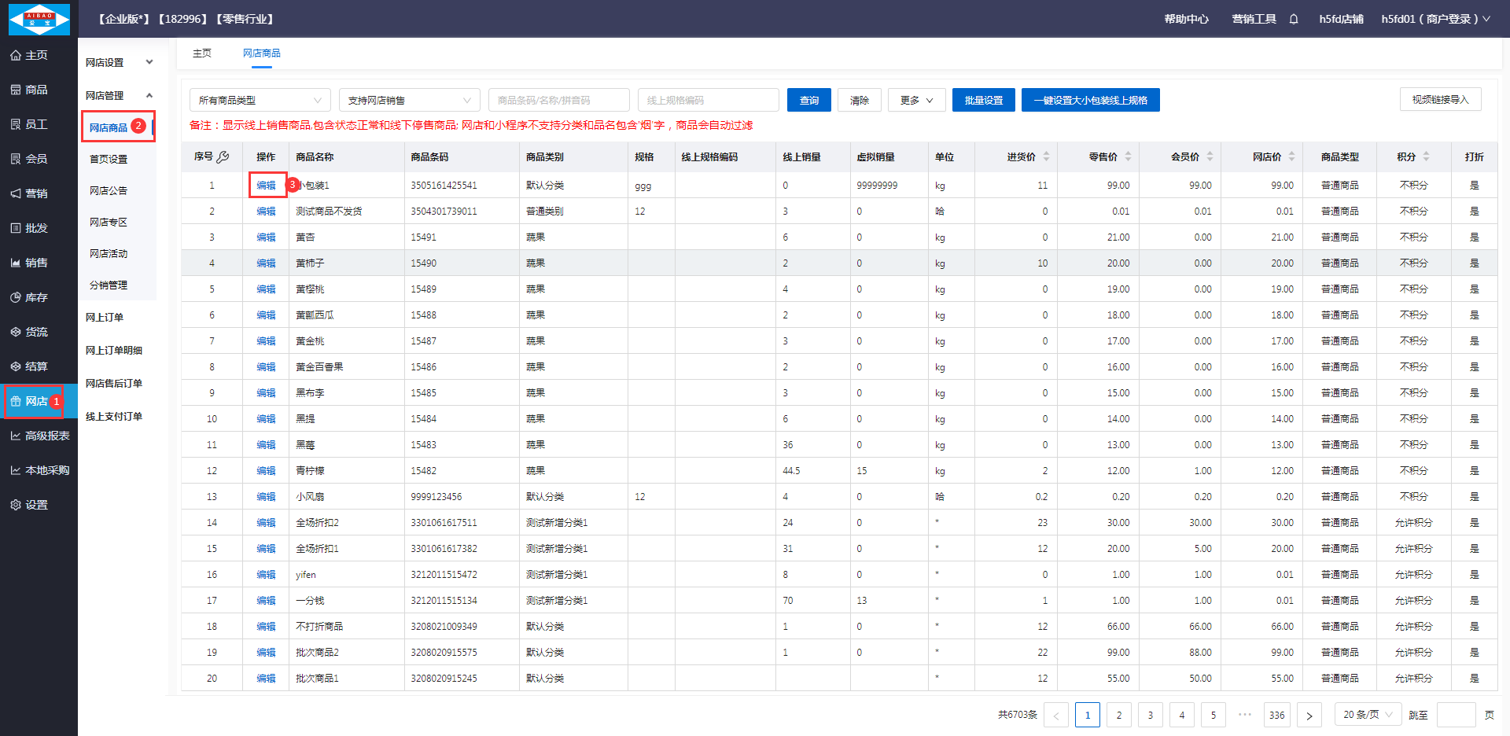This screenshot has width=1510, height=736.
Task: Open the 商品 sidebar section
Action: (36, 90)
